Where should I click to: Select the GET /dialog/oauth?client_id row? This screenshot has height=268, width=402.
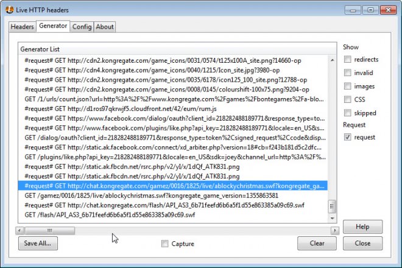point(172,138)
